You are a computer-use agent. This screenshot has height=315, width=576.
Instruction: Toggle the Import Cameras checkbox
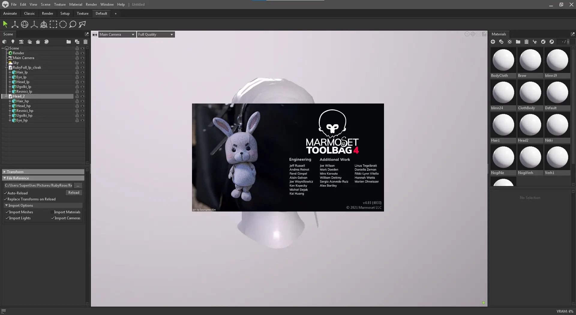[53, 218]
